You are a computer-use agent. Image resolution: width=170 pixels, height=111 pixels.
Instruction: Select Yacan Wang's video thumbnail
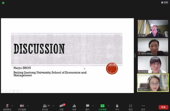[153, 46]
